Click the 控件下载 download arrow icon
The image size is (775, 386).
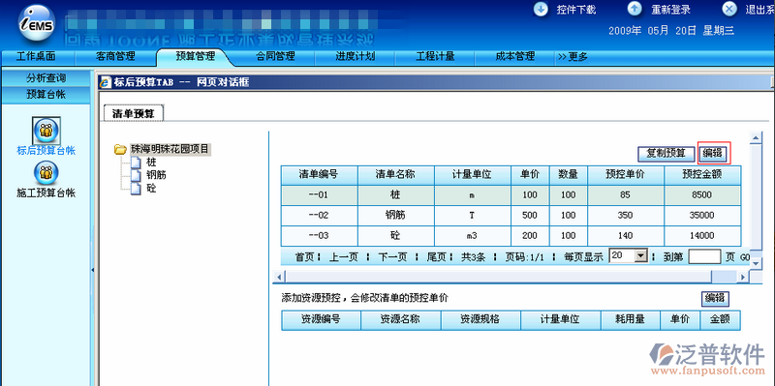click(542, 9)
